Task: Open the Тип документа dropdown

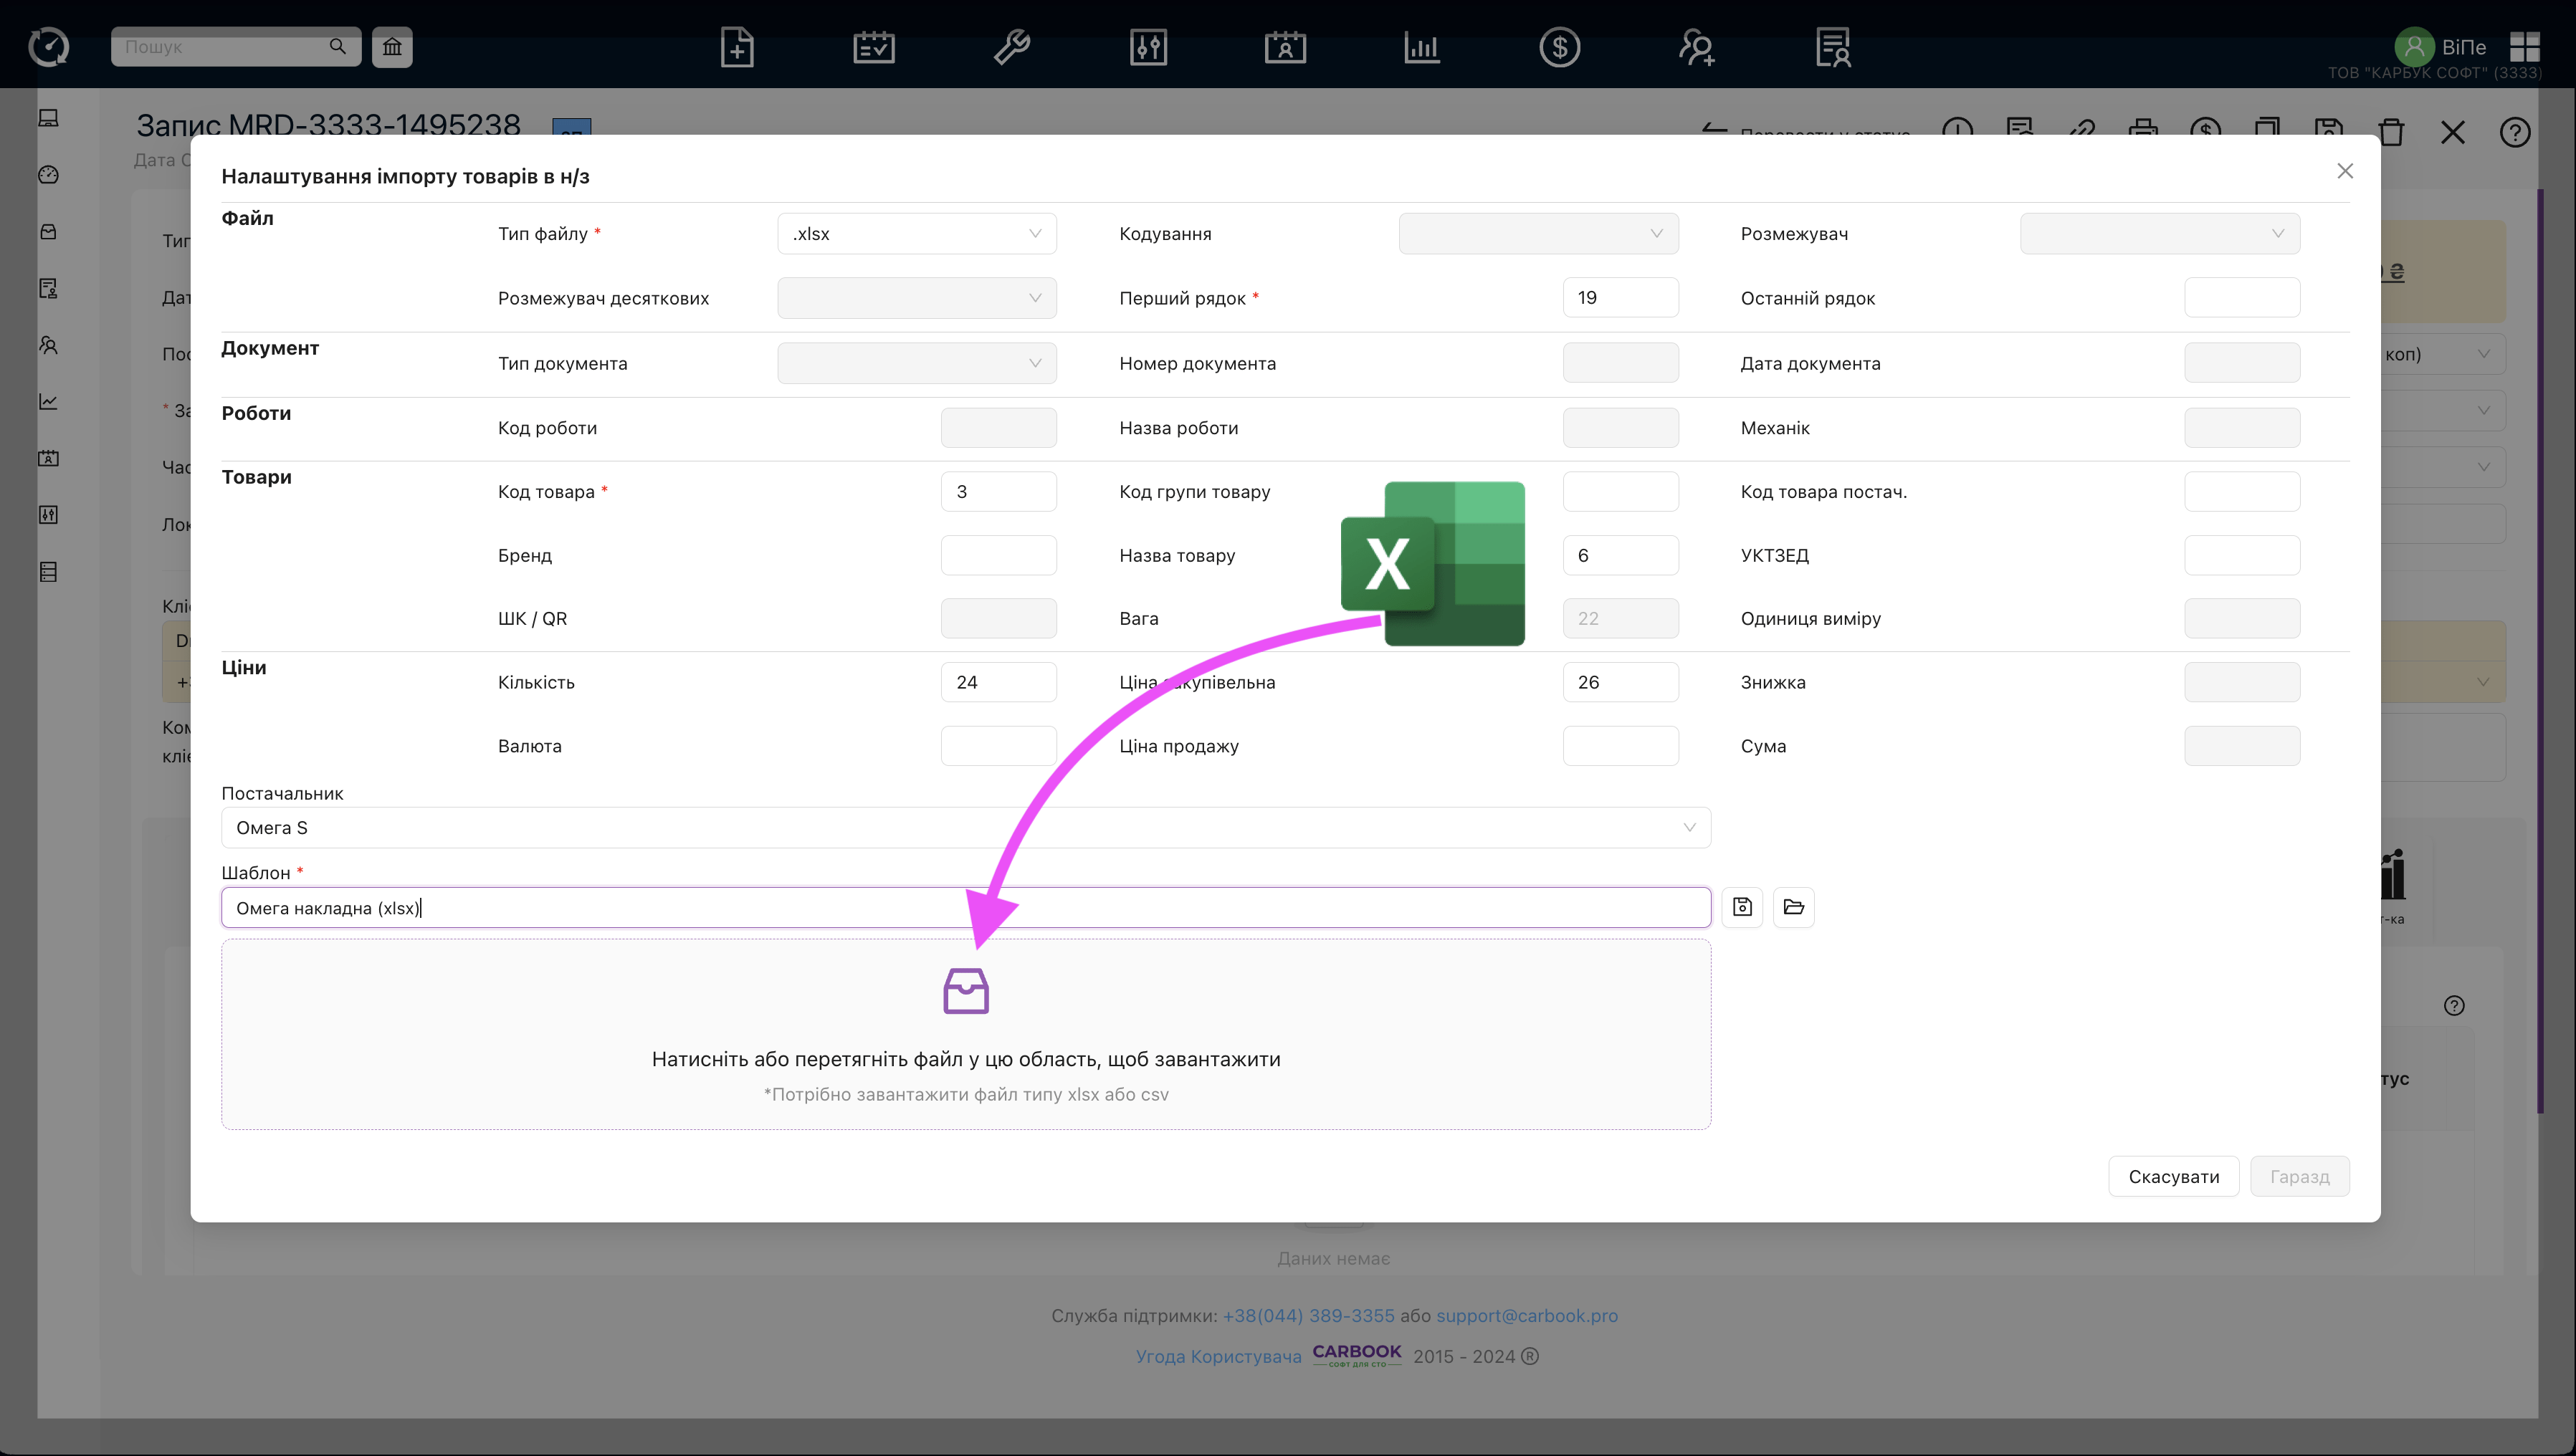Action: coord(917,363)
